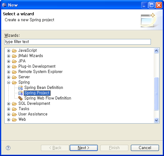
Task: Expand the JPA category
Action: [x=8, y=61]
